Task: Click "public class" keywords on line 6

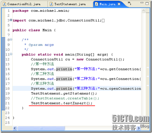Action: (26, 30)
